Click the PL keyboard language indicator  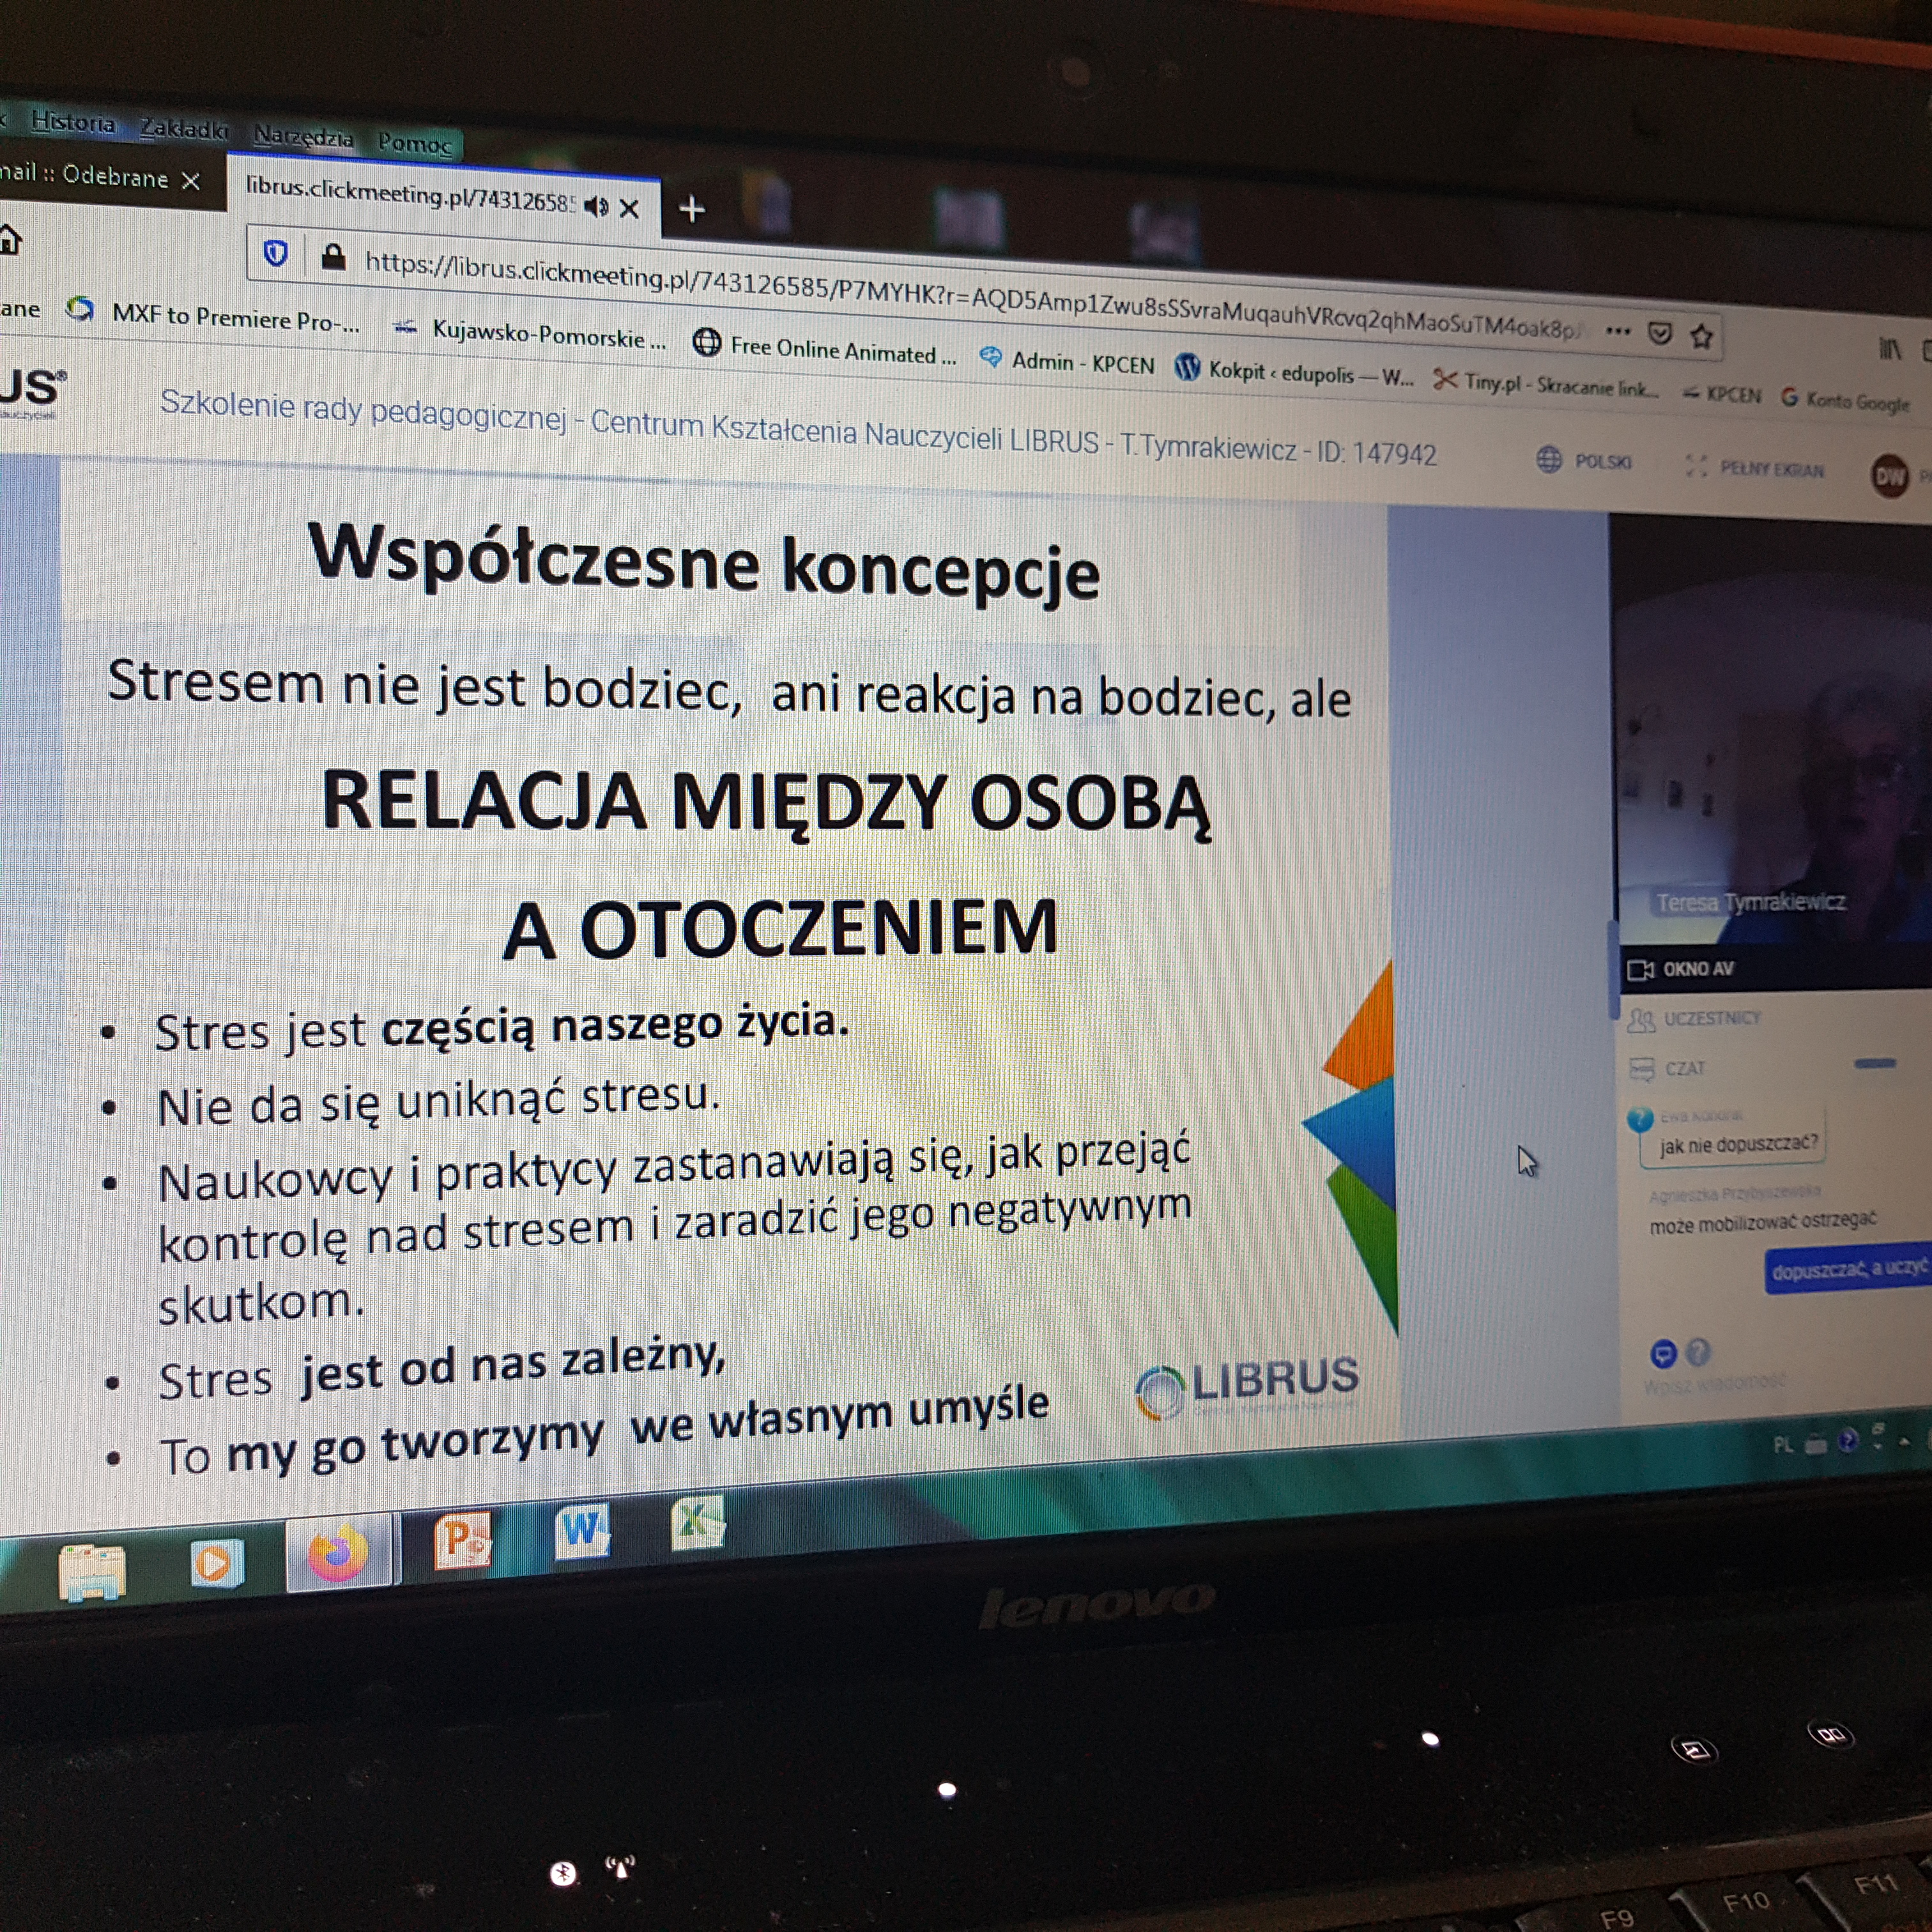coord(1783,1446)
